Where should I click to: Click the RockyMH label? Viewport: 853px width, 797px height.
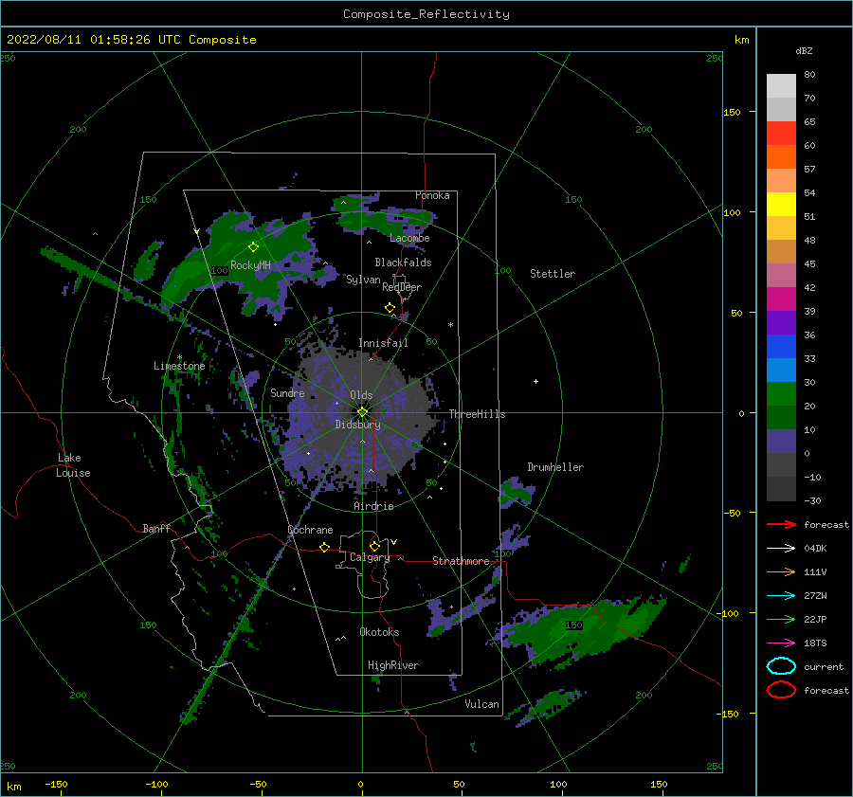tap(250, 265)
